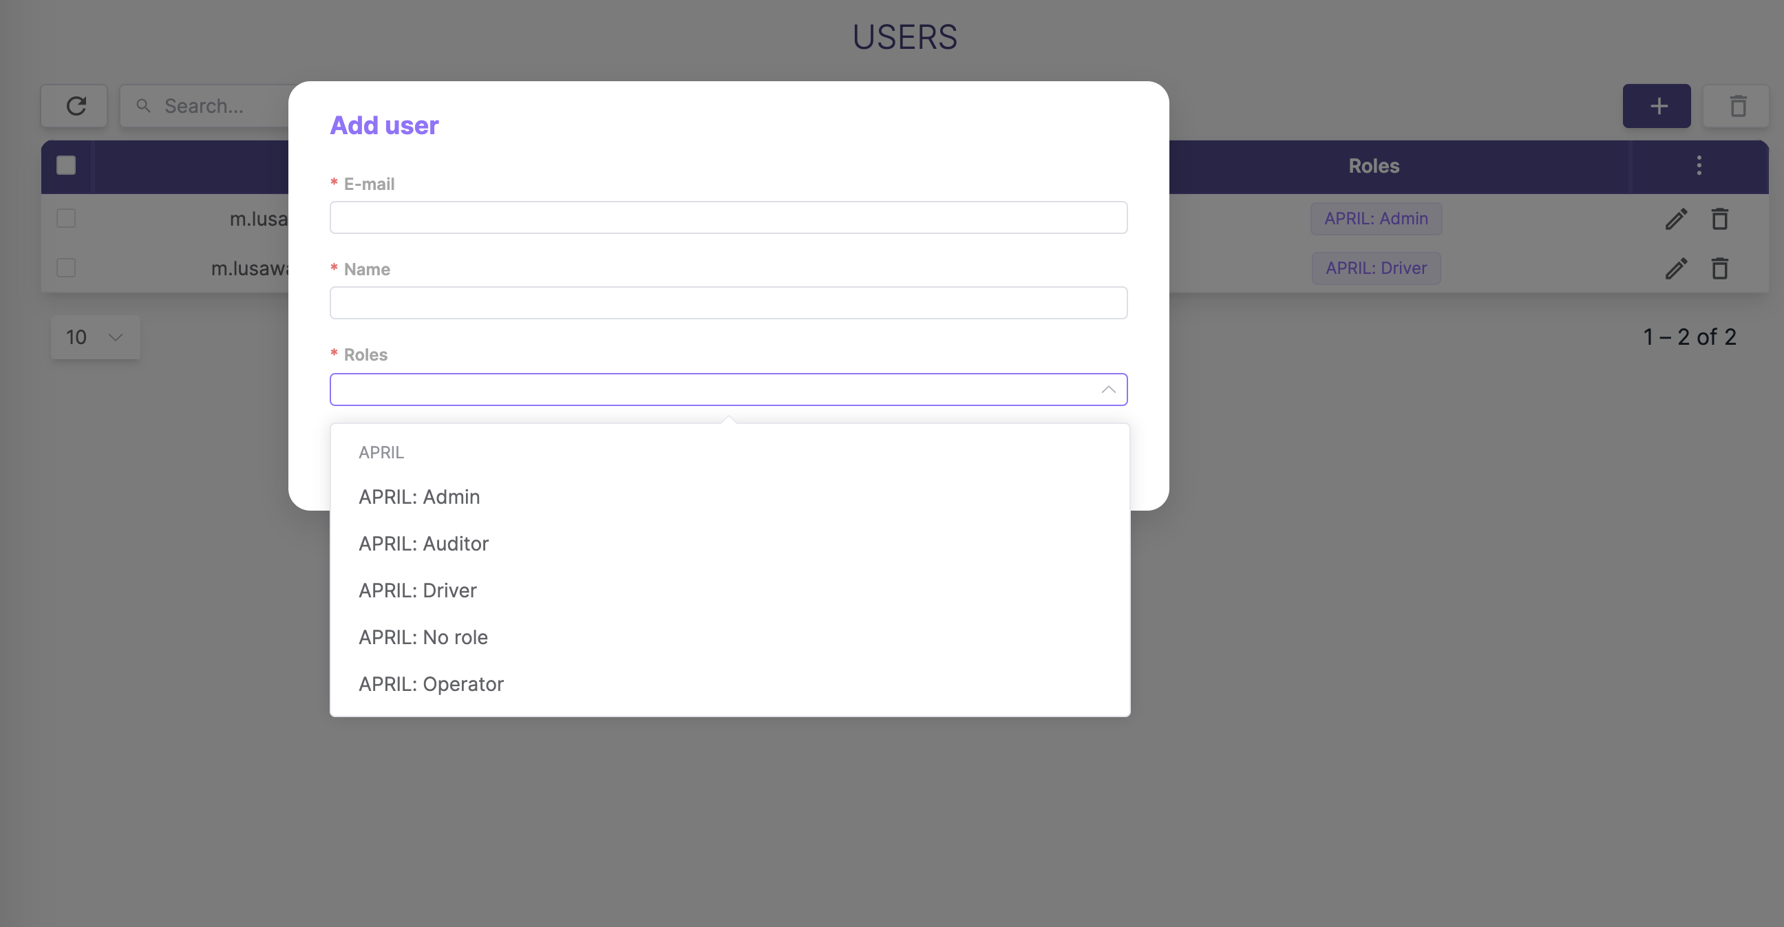Image resolution: width=1784 pixels, height=927 pixels.
Task: Select APRIL: No role option
Action: 730,637
